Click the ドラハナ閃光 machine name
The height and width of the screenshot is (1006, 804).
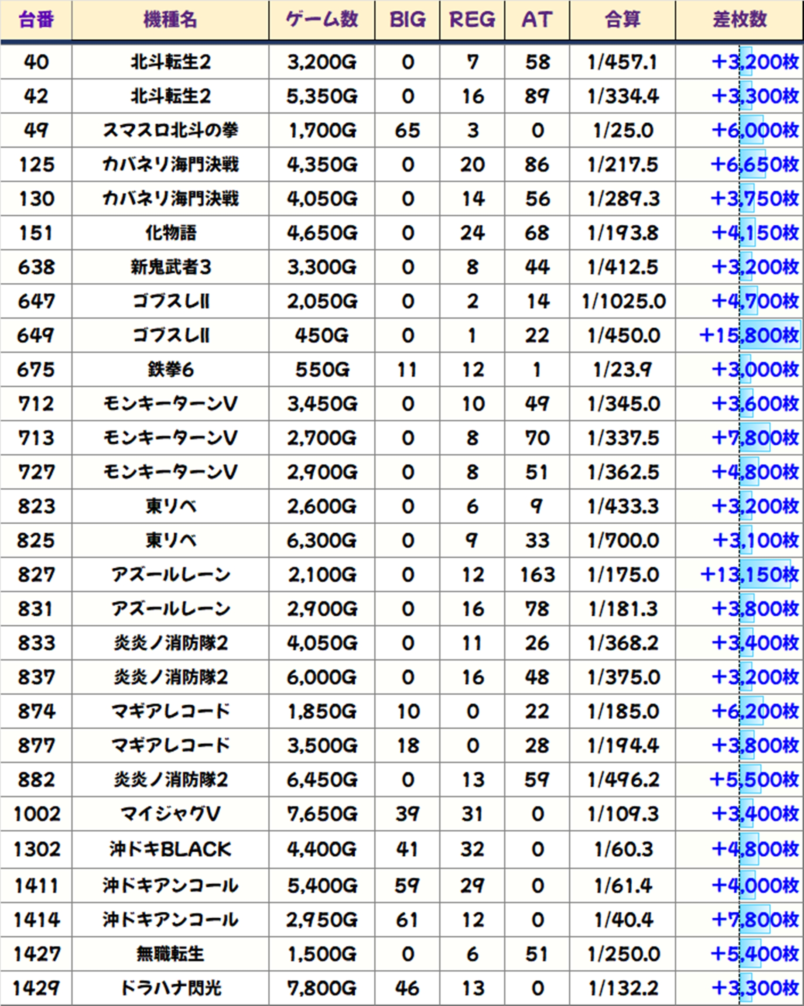(170, 988)
